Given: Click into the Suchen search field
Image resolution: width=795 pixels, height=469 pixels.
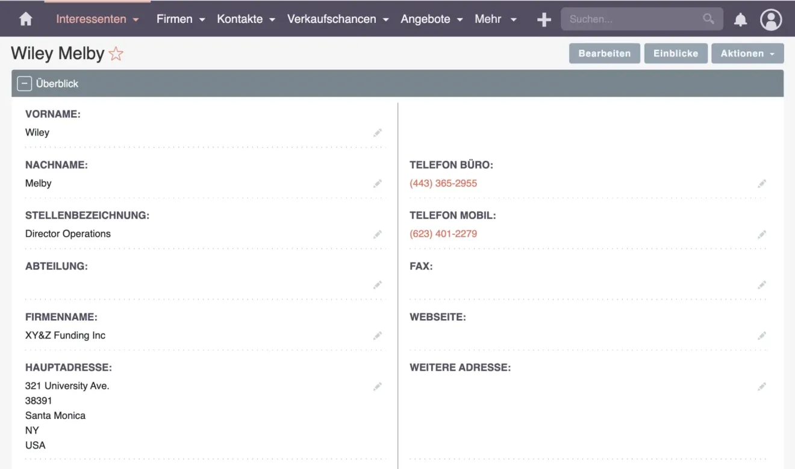Looking at the screenshot, I should point(632,19).
